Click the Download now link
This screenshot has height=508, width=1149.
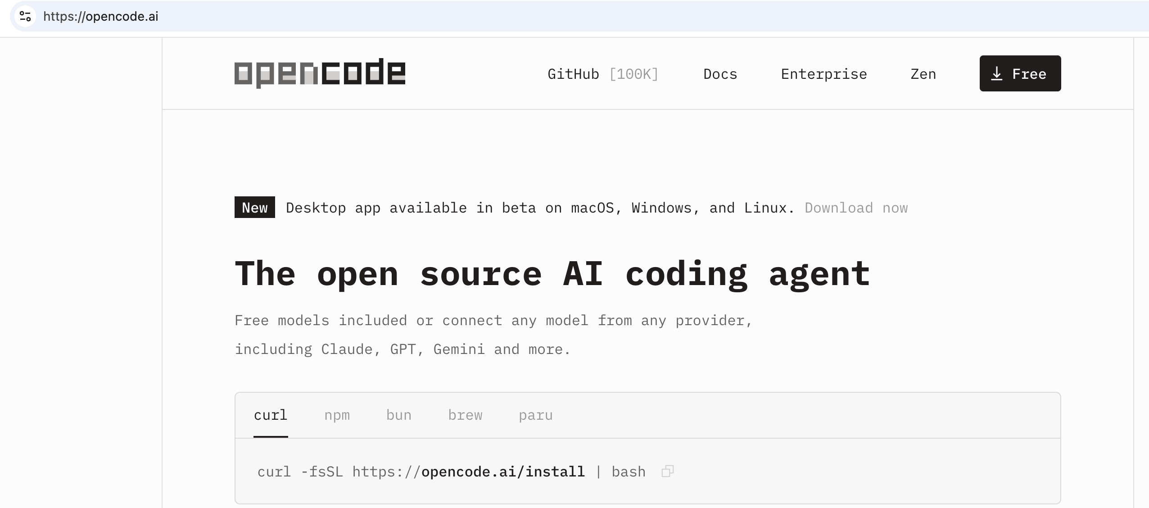[855, 208]
